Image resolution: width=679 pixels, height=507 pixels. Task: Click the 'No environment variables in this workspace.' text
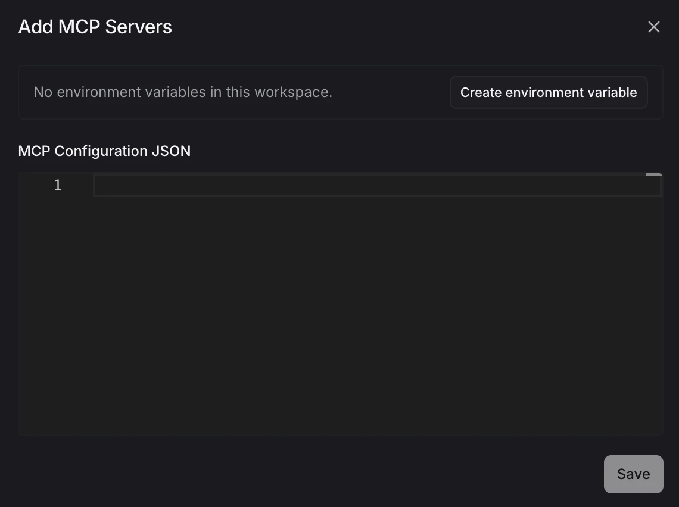(x=183, y=92)
